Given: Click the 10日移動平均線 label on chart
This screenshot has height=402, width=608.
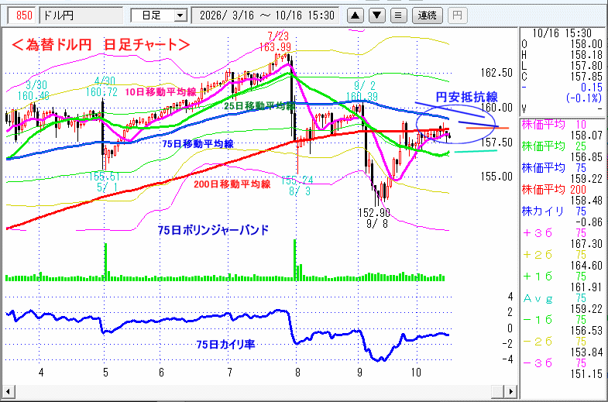Looking at the screenshot, I should 161,92.
